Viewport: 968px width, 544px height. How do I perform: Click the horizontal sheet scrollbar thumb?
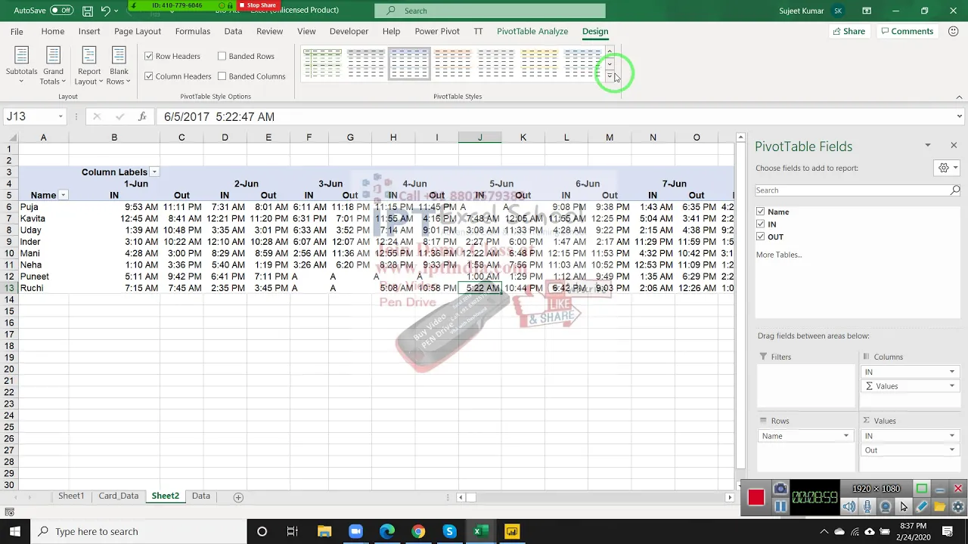click(470, 497)
